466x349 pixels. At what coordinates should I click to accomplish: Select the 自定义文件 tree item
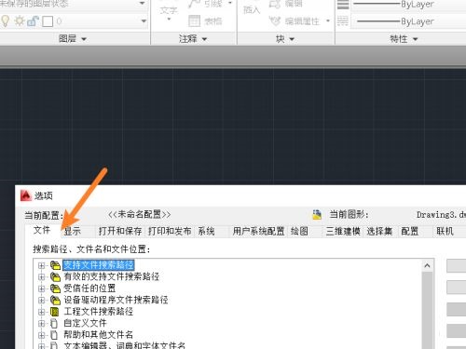pyautogui.click(x=85, y=323)
